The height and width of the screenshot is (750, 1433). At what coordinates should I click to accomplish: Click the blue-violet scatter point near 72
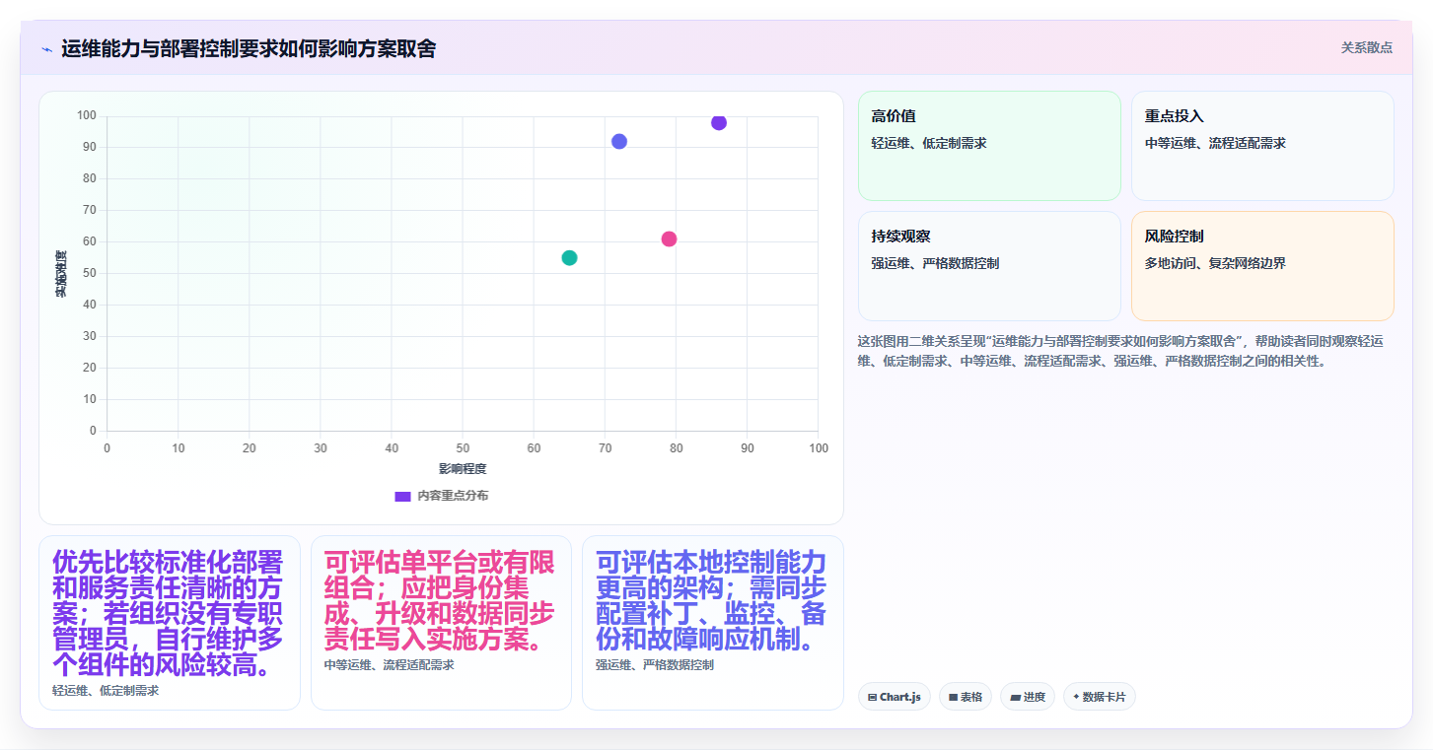coord(619,141)
